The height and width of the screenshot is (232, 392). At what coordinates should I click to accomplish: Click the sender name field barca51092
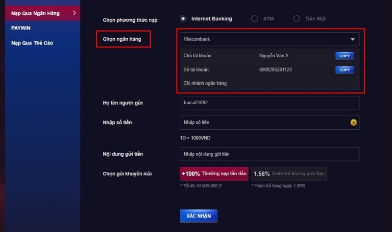click(269, 103)
